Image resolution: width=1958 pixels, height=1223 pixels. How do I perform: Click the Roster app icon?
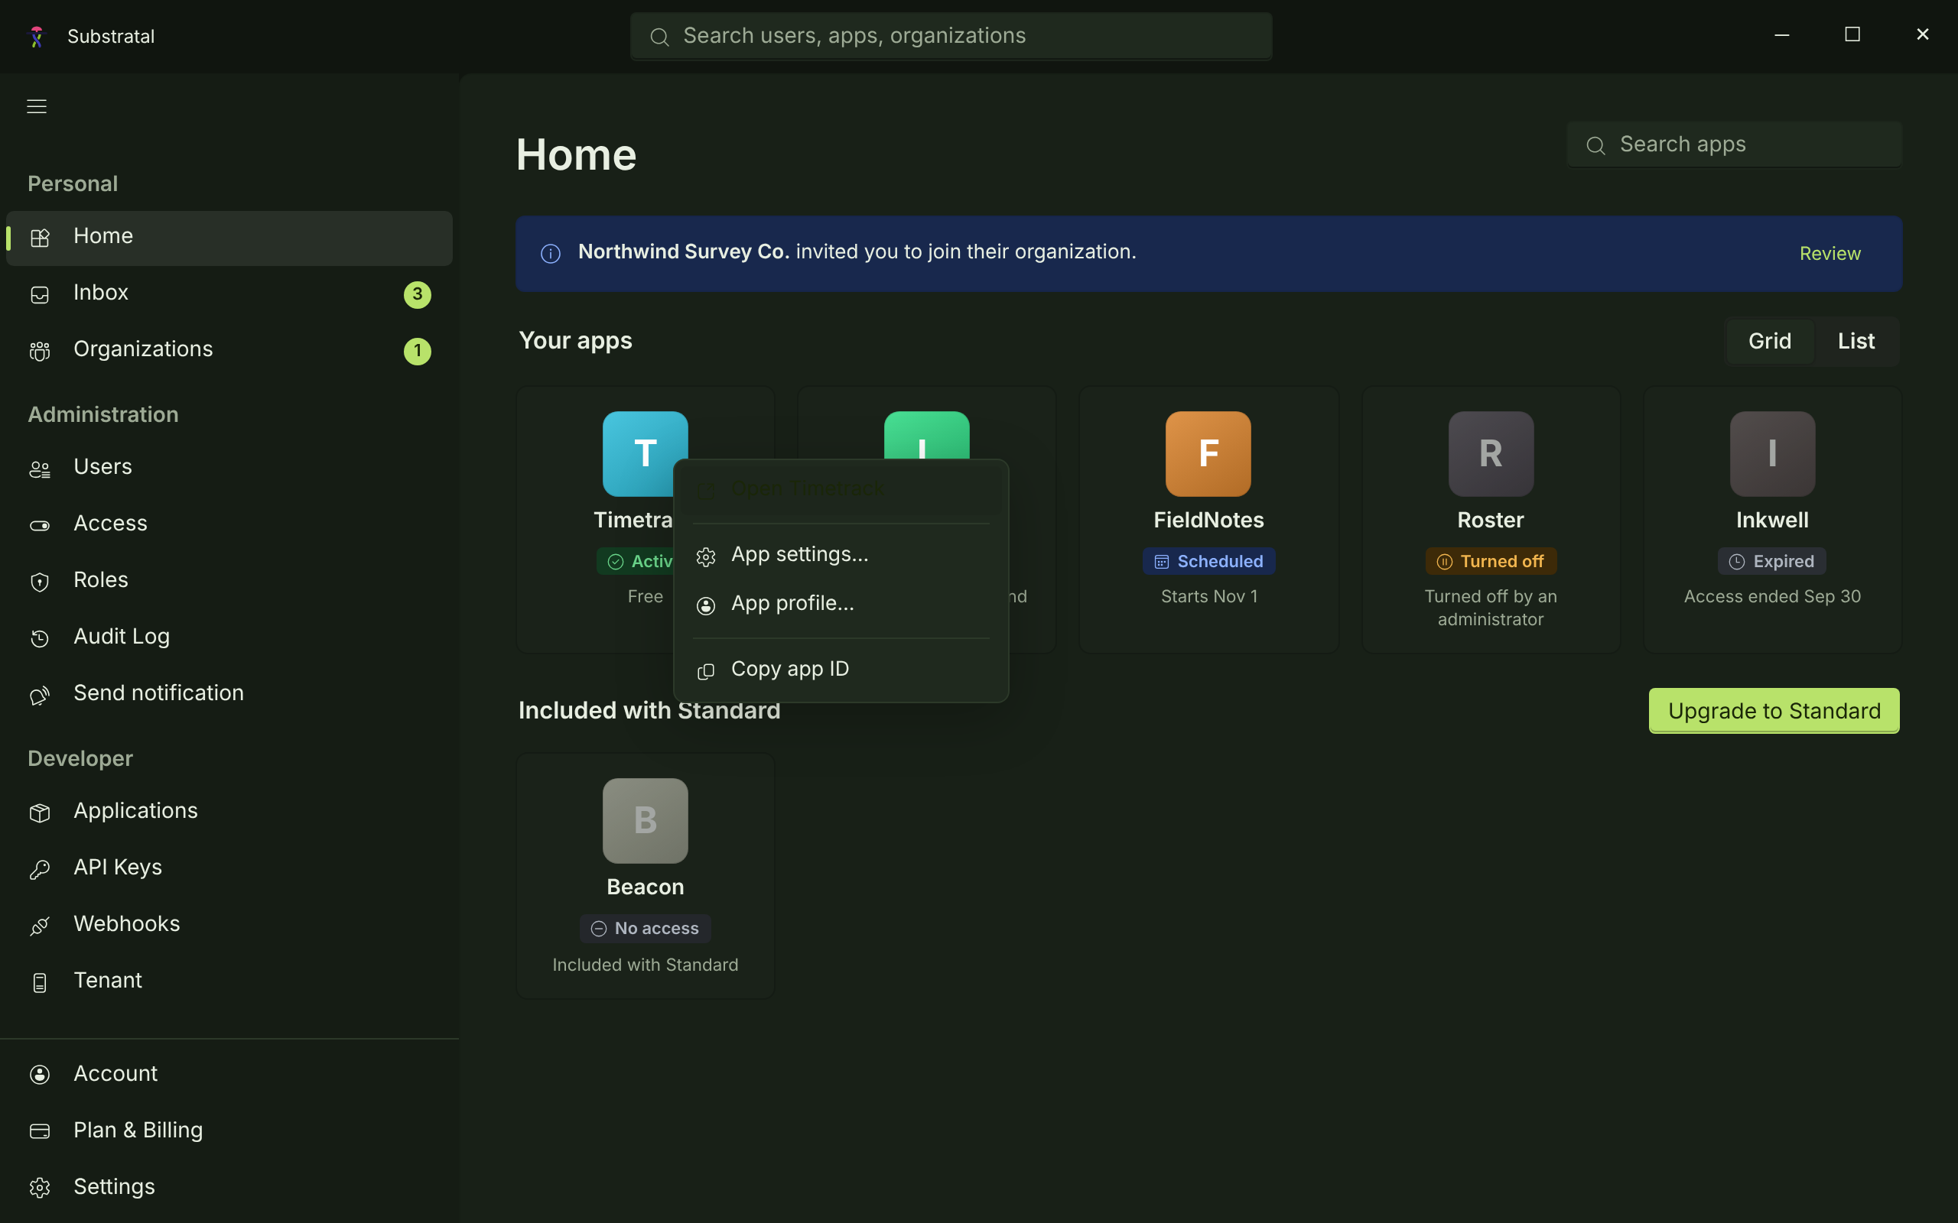pyautogui.click(x=1491, y=453)
